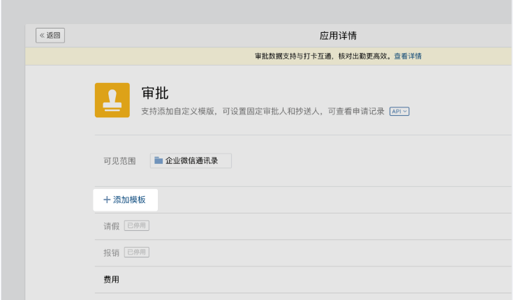Open the 企业微信通讯录 visible range selector

pyautogui.click(x=191, y=160)
